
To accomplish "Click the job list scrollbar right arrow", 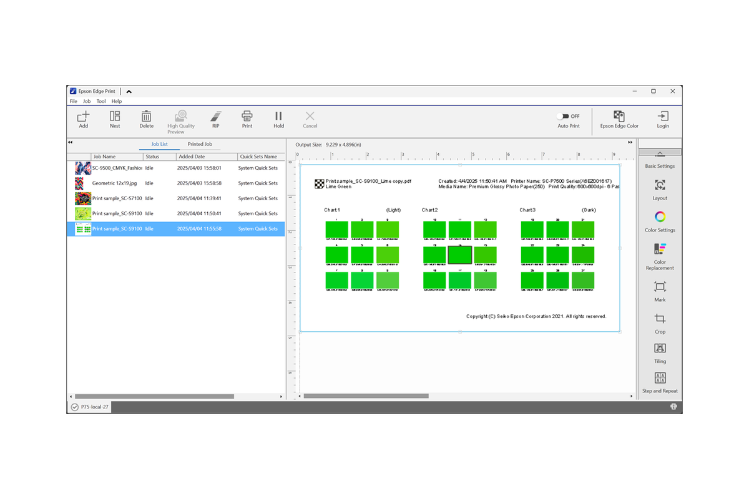I will click(x=281, y=397).
